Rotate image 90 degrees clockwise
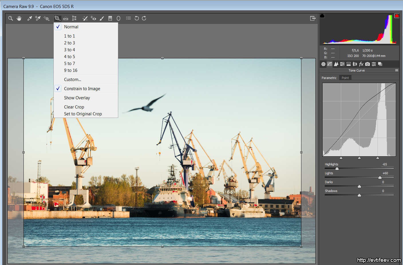403x265 pixels. point(144,18)
